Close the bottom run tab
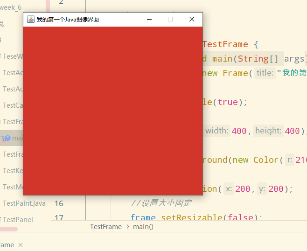 [x=21, y=245]
